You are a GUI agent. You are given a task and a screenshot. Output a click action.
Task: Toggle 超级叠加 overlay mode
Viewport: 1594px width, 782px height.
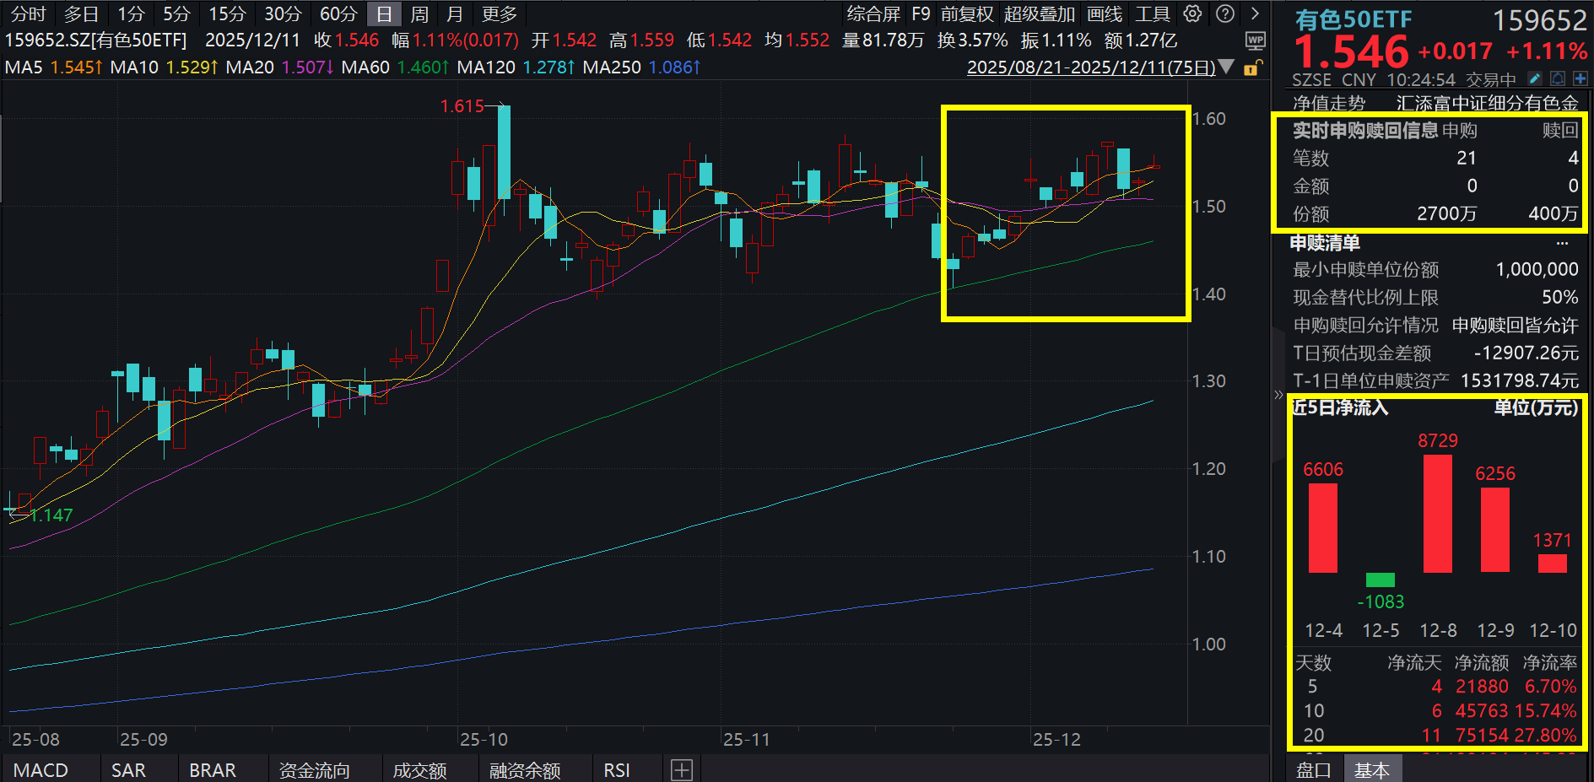pos(1040,13)
